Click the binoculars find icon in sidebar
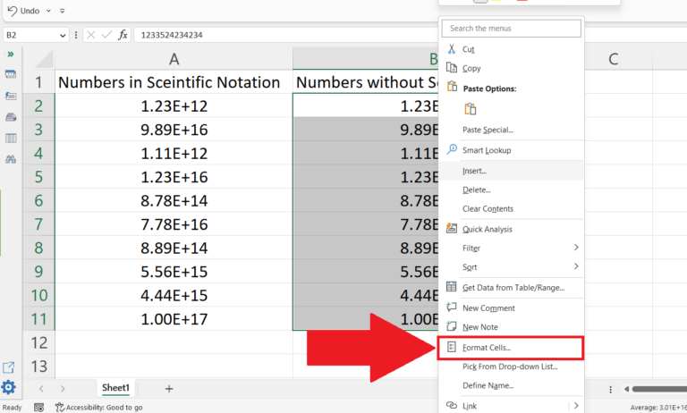The image size is (687, 413). click(11, 159)
